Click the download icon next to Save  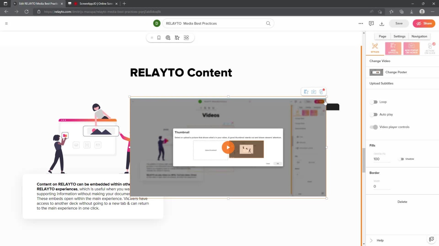pyautogui.click(x=382, y=23)
